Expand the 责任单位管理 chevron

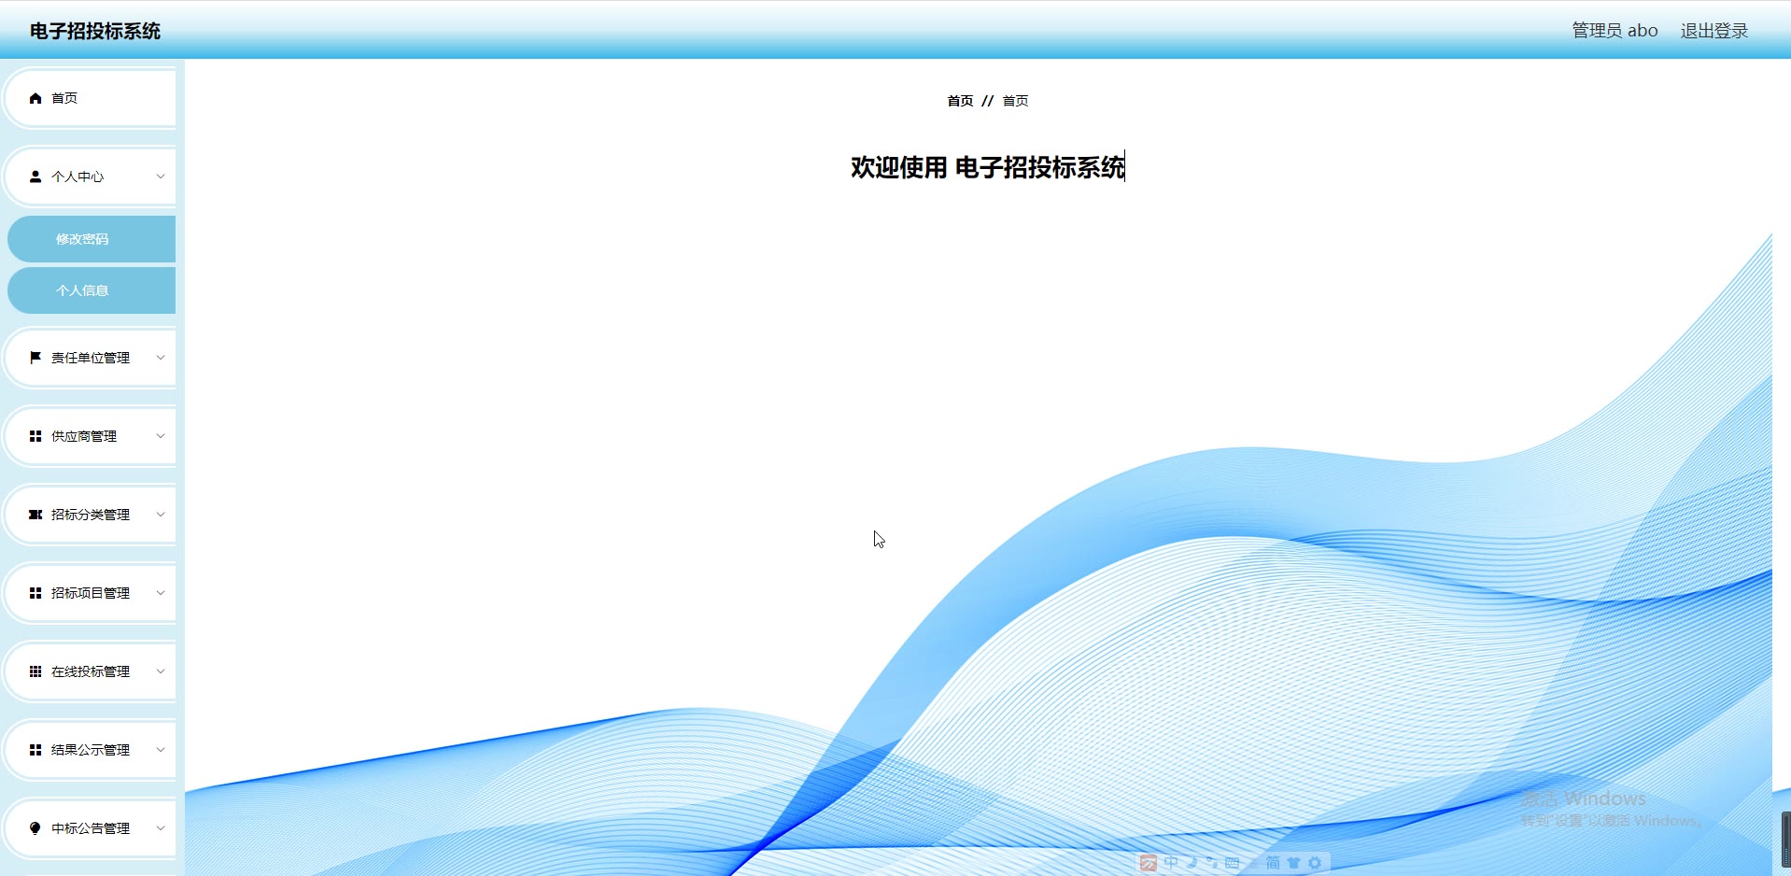[x=161, y=358]
